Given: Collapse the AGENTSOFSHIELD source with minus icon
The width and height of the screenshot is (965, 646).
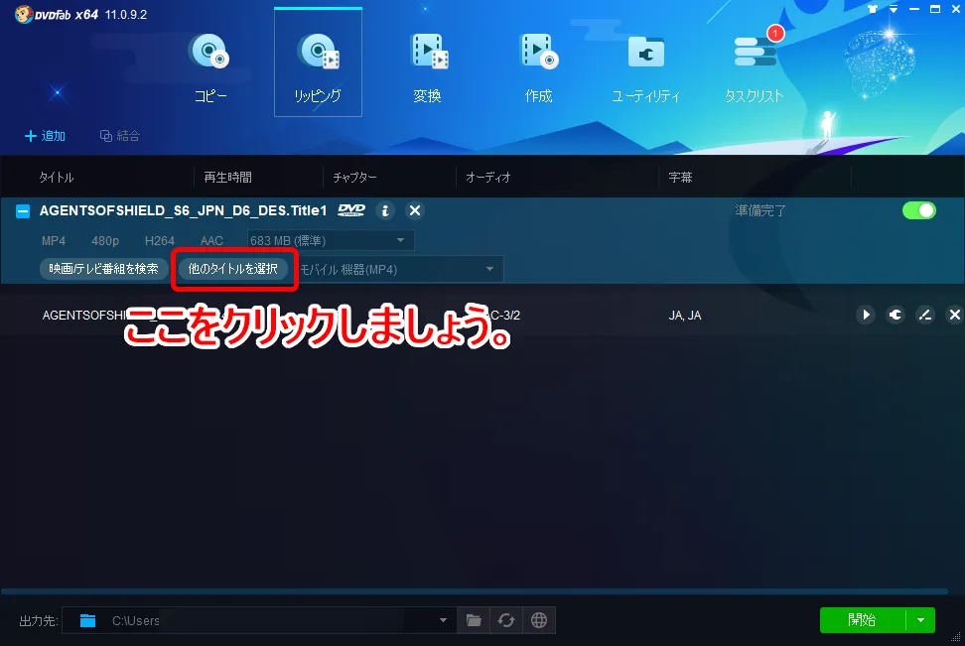Looking at the screenshot, I should point(22,211).
